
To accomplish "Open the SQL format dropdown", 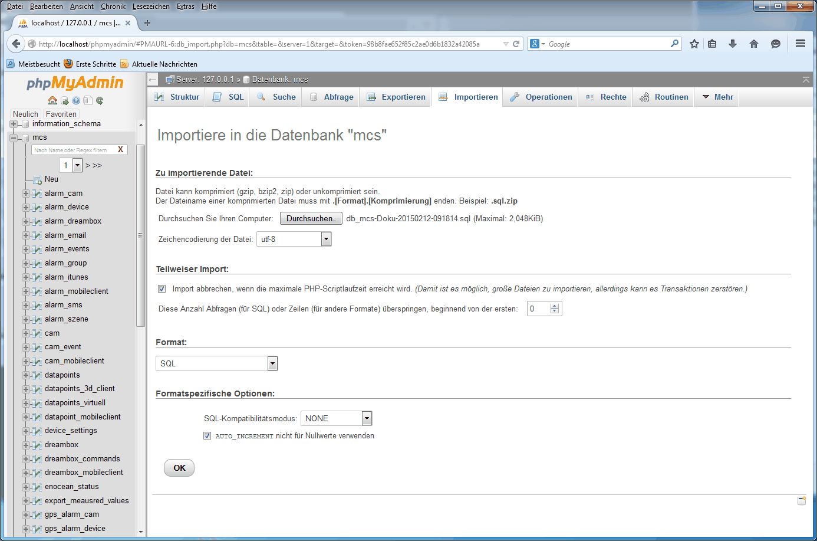I will [x=272, y=363].
